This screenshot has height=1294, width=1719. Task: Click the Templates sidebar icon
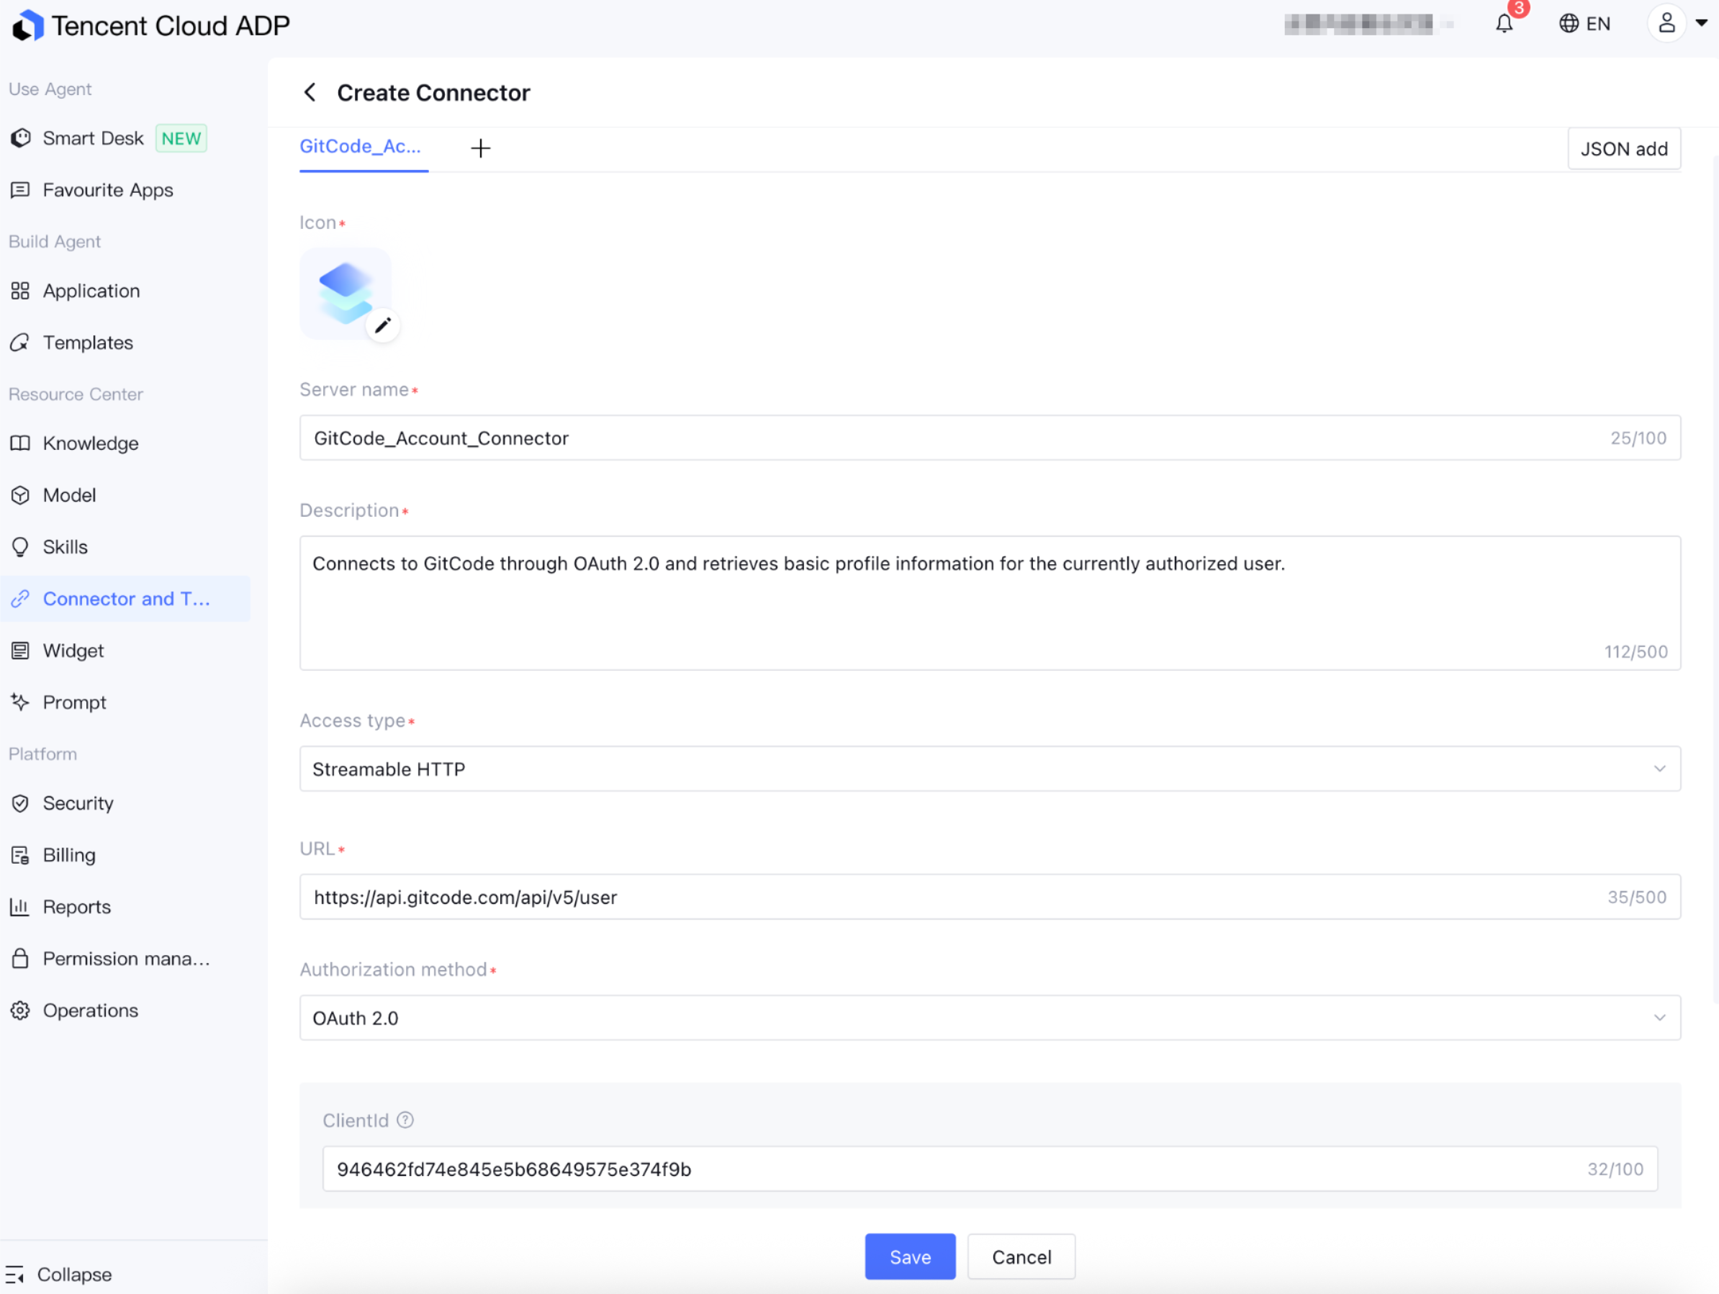click(21, 343)
